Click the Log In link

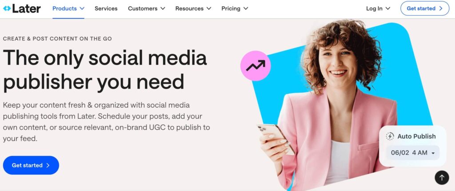click(x=374, y=8)
